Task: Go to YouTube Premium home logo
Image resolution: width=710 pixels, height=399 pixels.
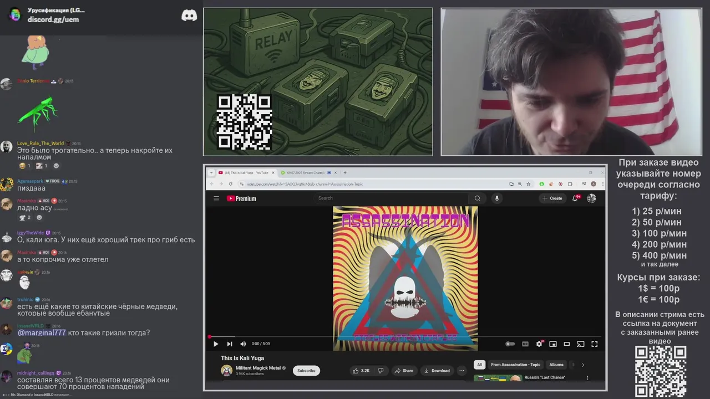Action: (241, 198)
